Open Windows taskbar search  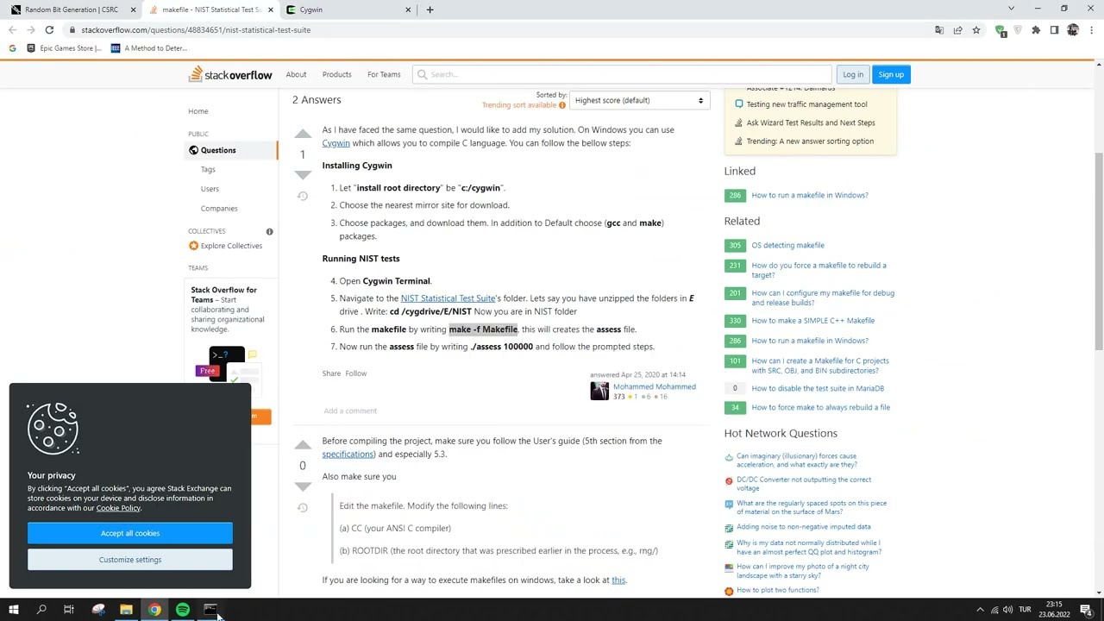[x=41, y=610]
